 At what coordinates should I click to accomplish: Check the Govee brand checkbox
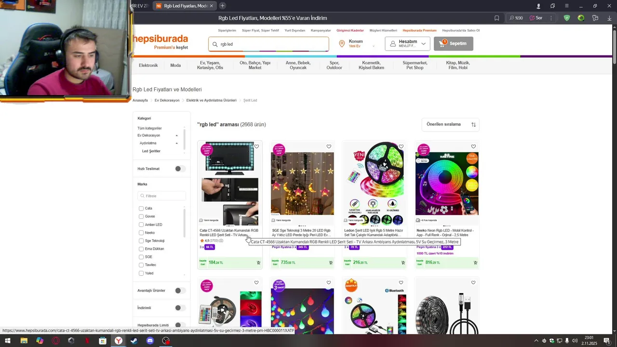(141, 216)
